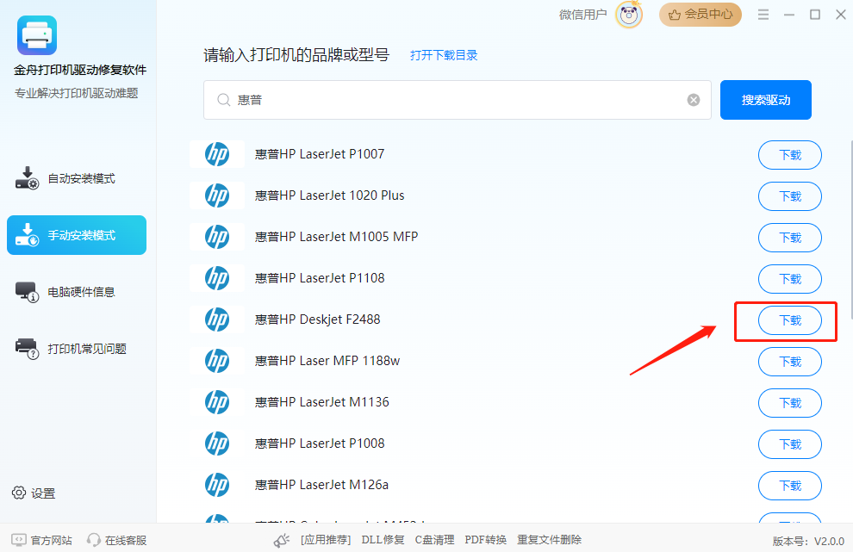Click the 官方网站 monitor icon
Screen dimensions: 853x552
point(18,540)
